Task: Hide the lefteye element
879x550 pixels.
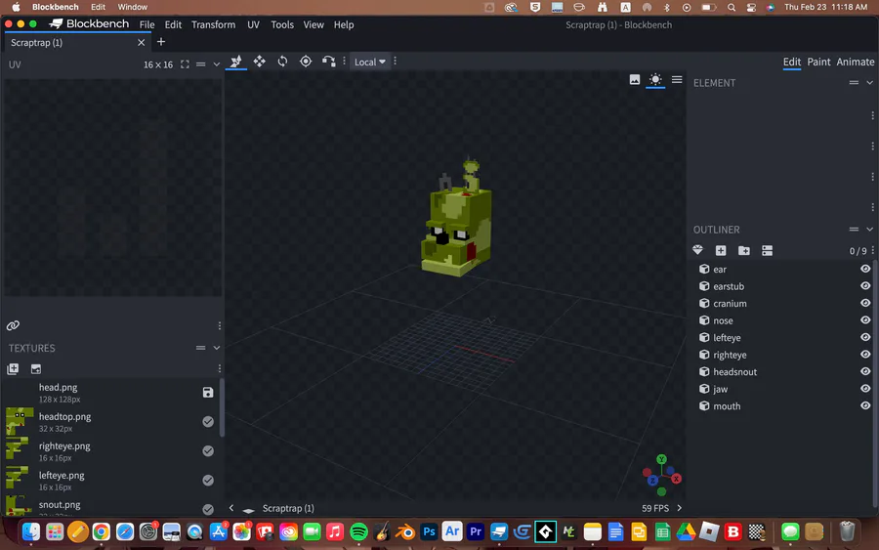Action: (x=865, y=337)
